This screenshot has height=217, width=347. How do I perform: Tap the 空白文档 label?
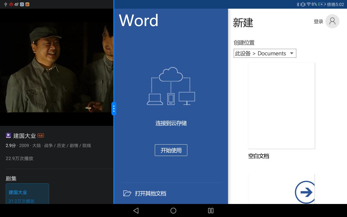259,156
